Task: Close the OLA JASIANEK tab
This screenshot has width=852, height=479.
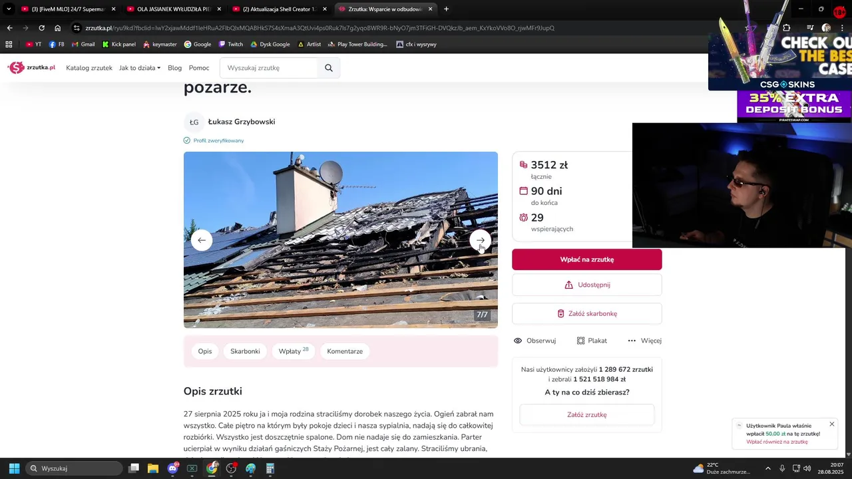Action: tap(219, 9)
